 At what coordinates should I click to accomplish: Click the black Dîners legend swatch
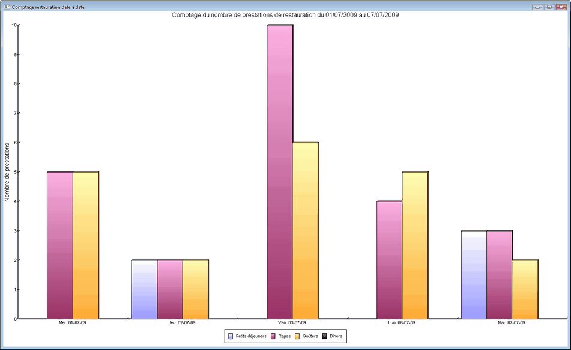tap(325, 336)
